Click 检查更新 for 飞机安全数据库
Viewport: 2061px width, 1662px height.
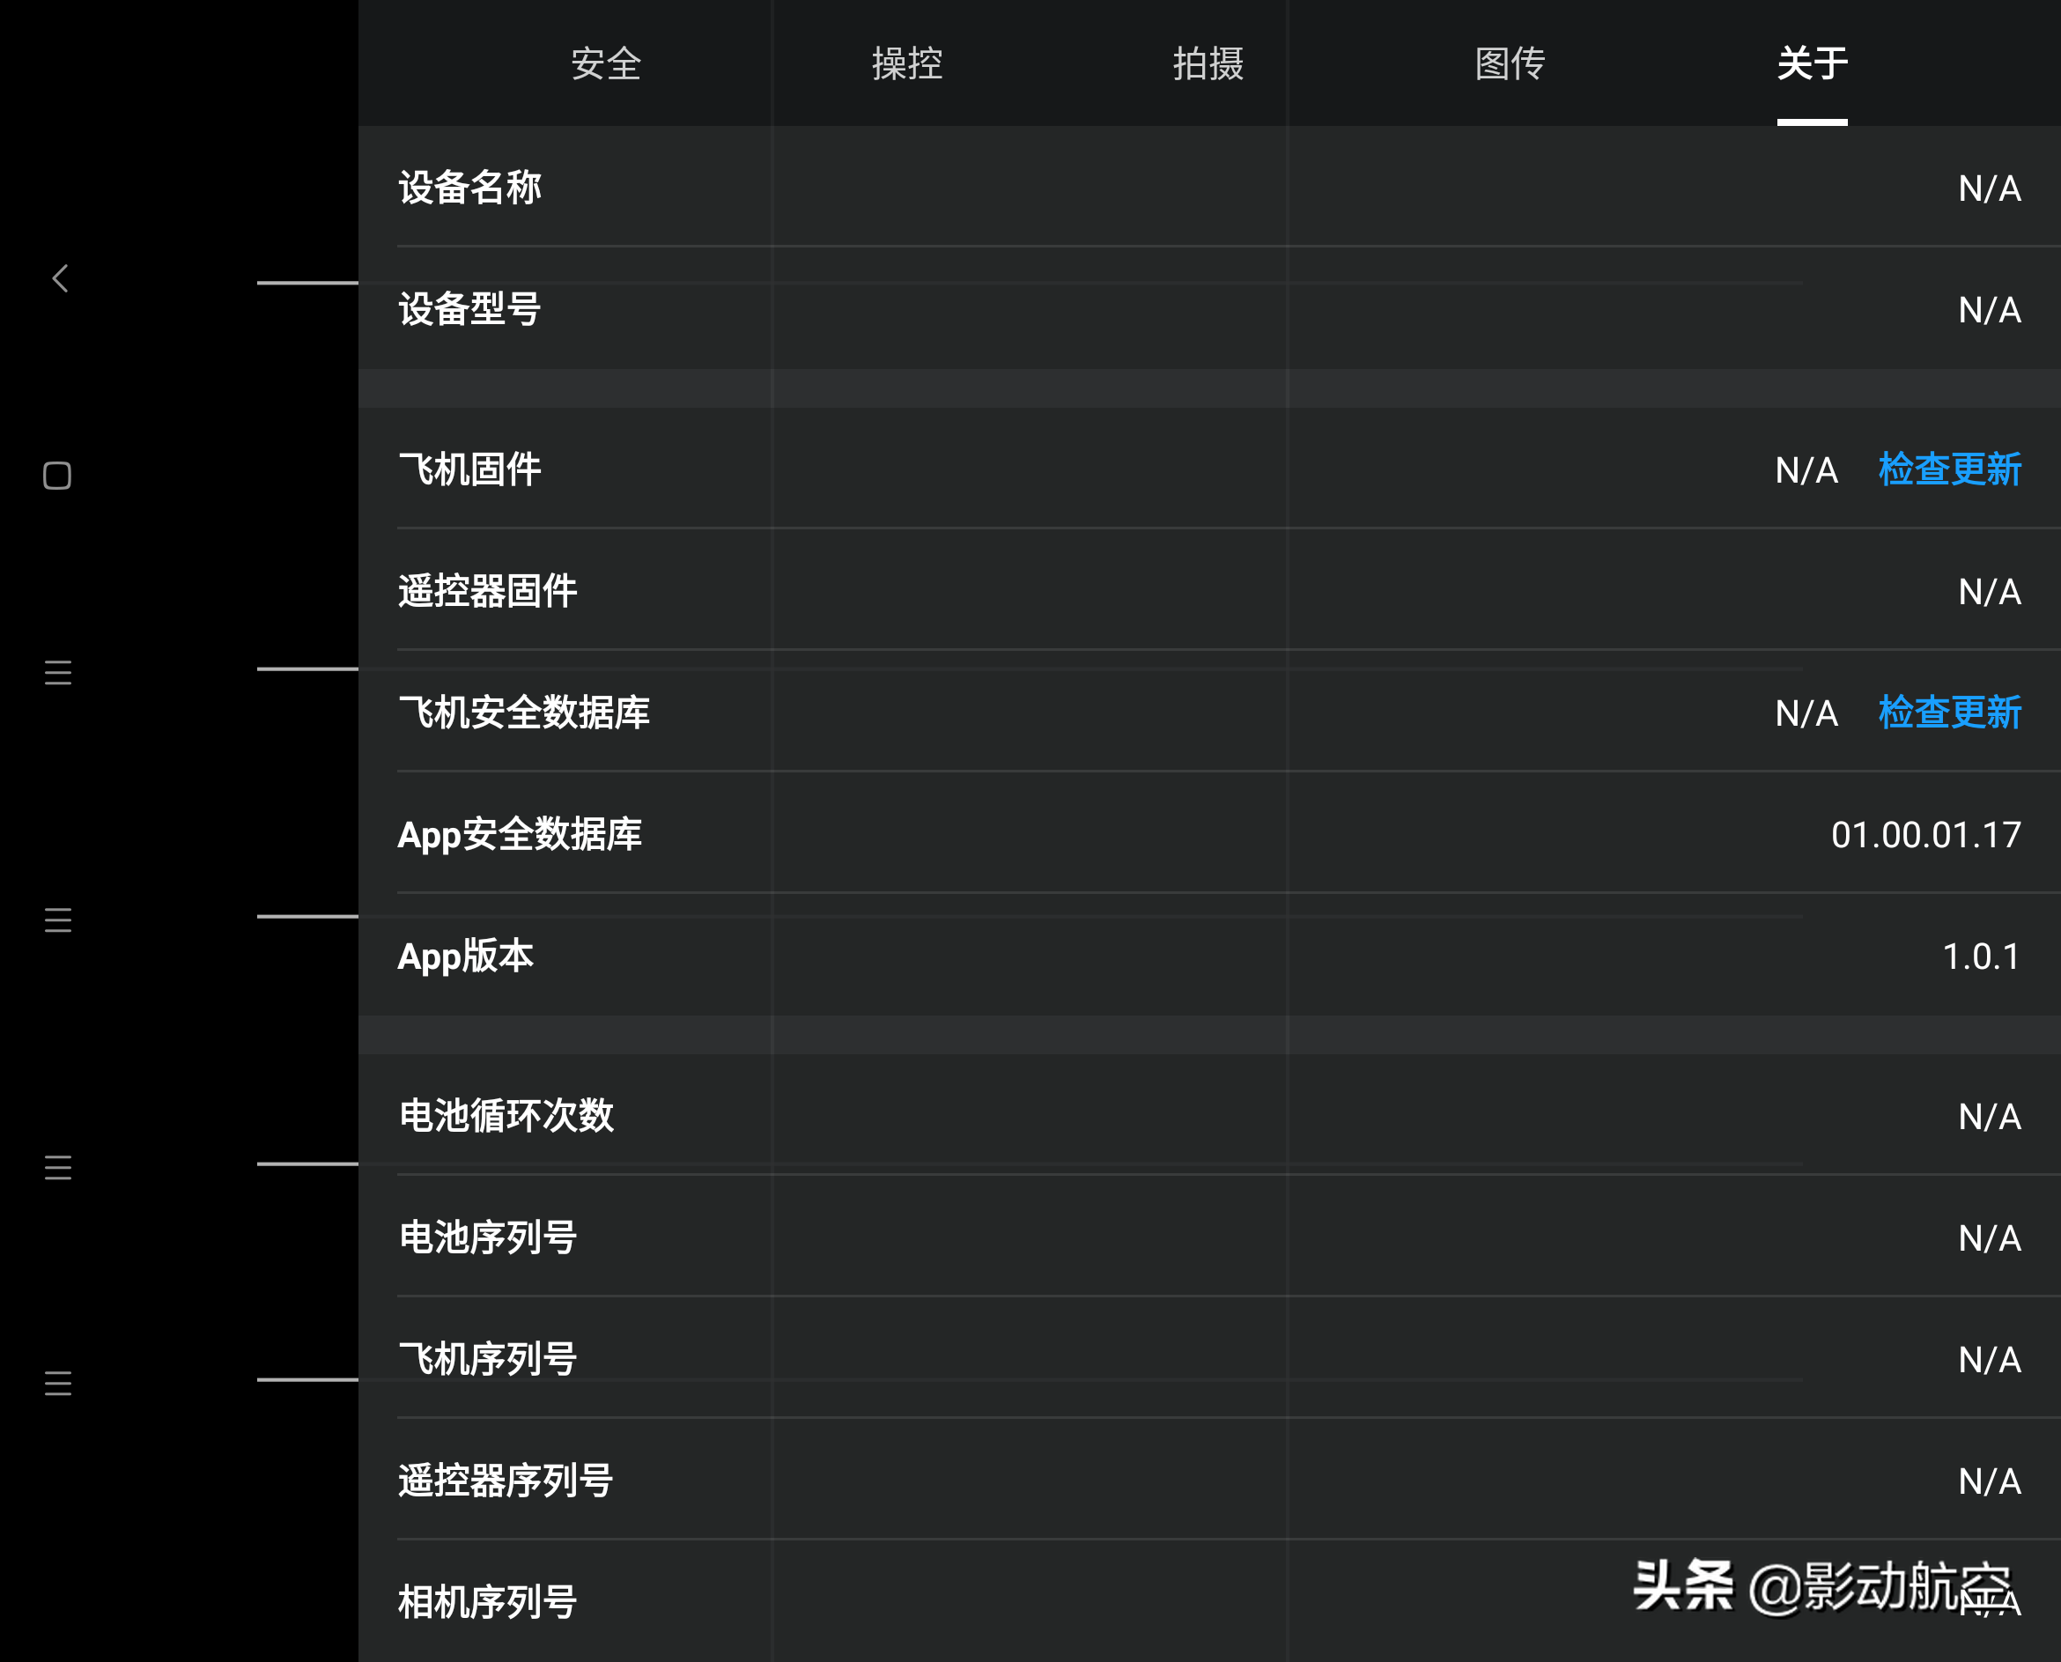point(1949,711)
